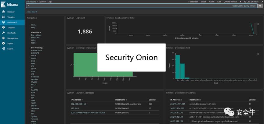Screen dimensions: 264x124
Task: Click Full screen in top menu
Action: [193, 2]
